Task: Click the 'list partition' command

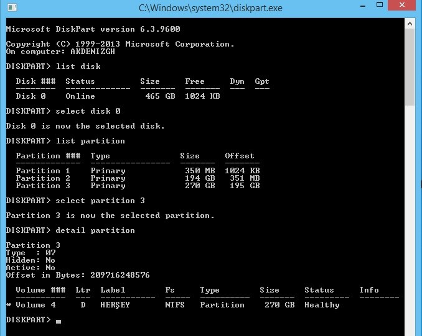Action: [90, 141]
